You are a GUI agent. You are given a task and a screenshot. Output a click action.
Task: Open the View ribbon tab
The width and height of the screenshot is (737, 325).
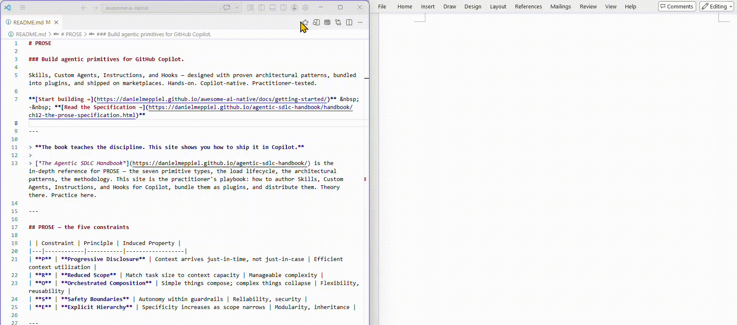(611, 6)
